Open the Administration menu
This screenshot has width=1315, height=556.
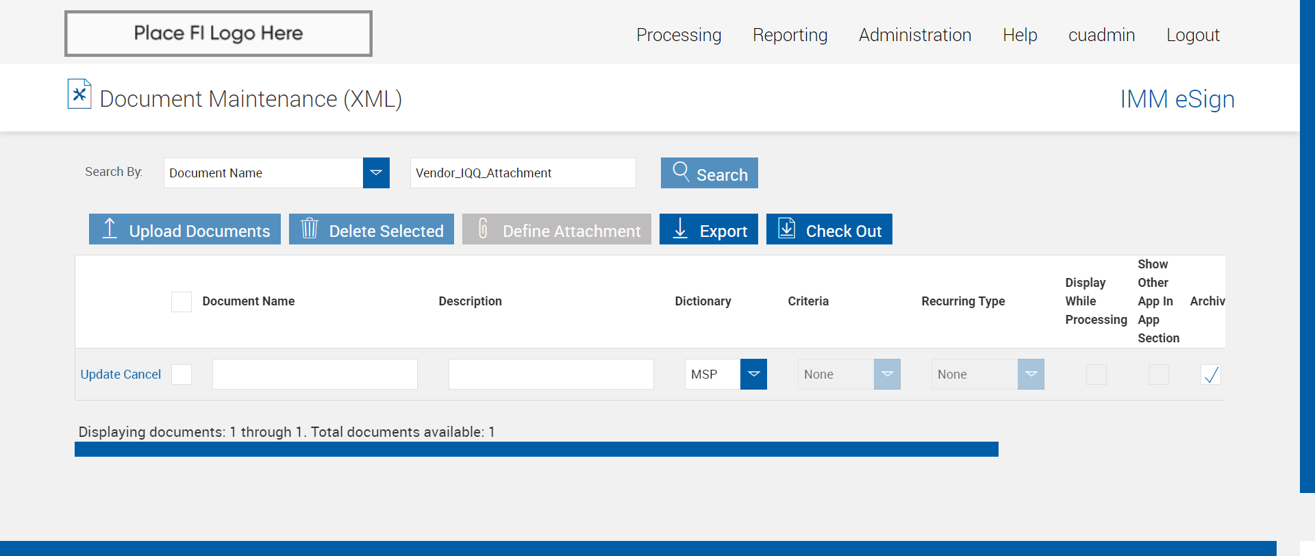(x=915, y=35)
